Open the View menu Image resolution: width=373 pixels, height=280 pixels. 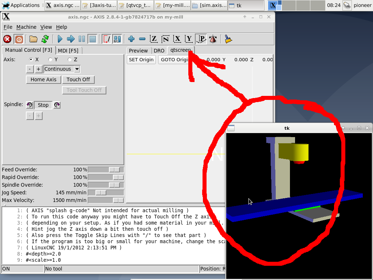point(46,27)
